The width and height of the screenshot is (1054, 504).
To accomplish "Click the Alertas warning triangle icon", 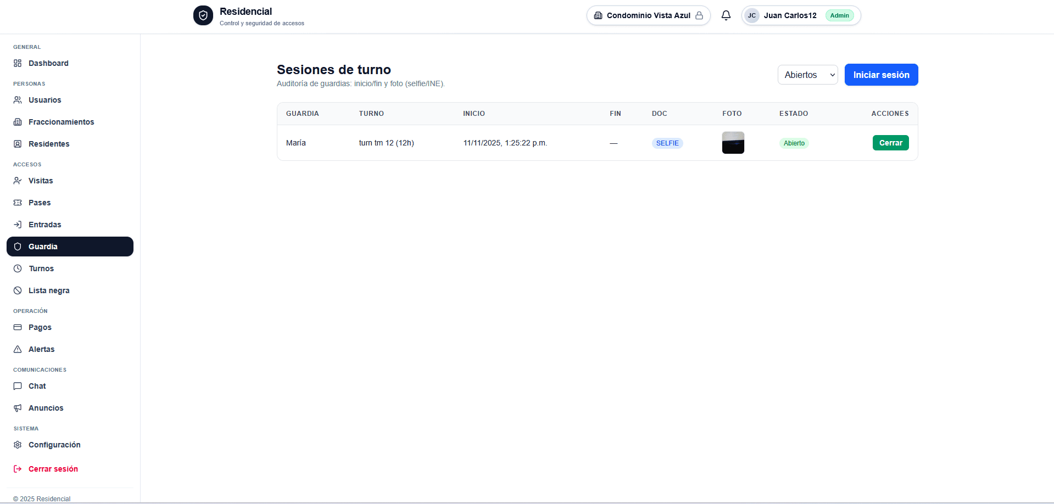I will (x=18, y=349).
